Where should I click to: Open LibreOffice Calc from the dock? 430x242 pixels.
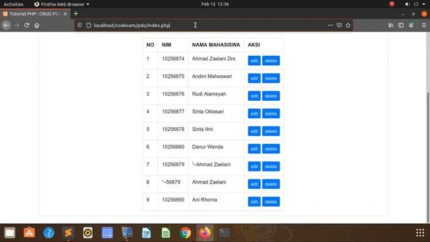click(x=166, y=233)
